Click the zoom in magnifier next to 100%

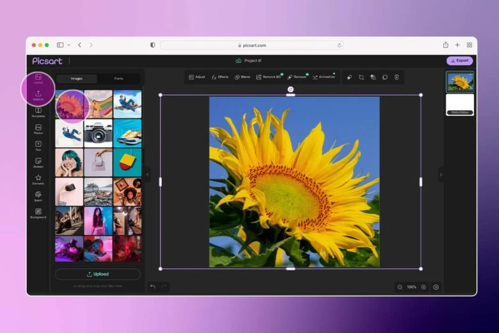tap(424, 287)
